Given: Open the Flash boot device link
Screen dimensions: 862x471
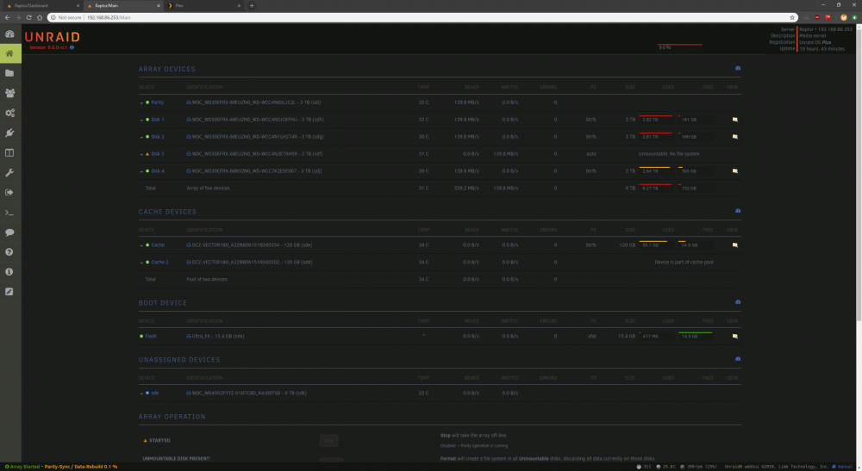Looking at the screenshot, I should click(x=151, y=336).
